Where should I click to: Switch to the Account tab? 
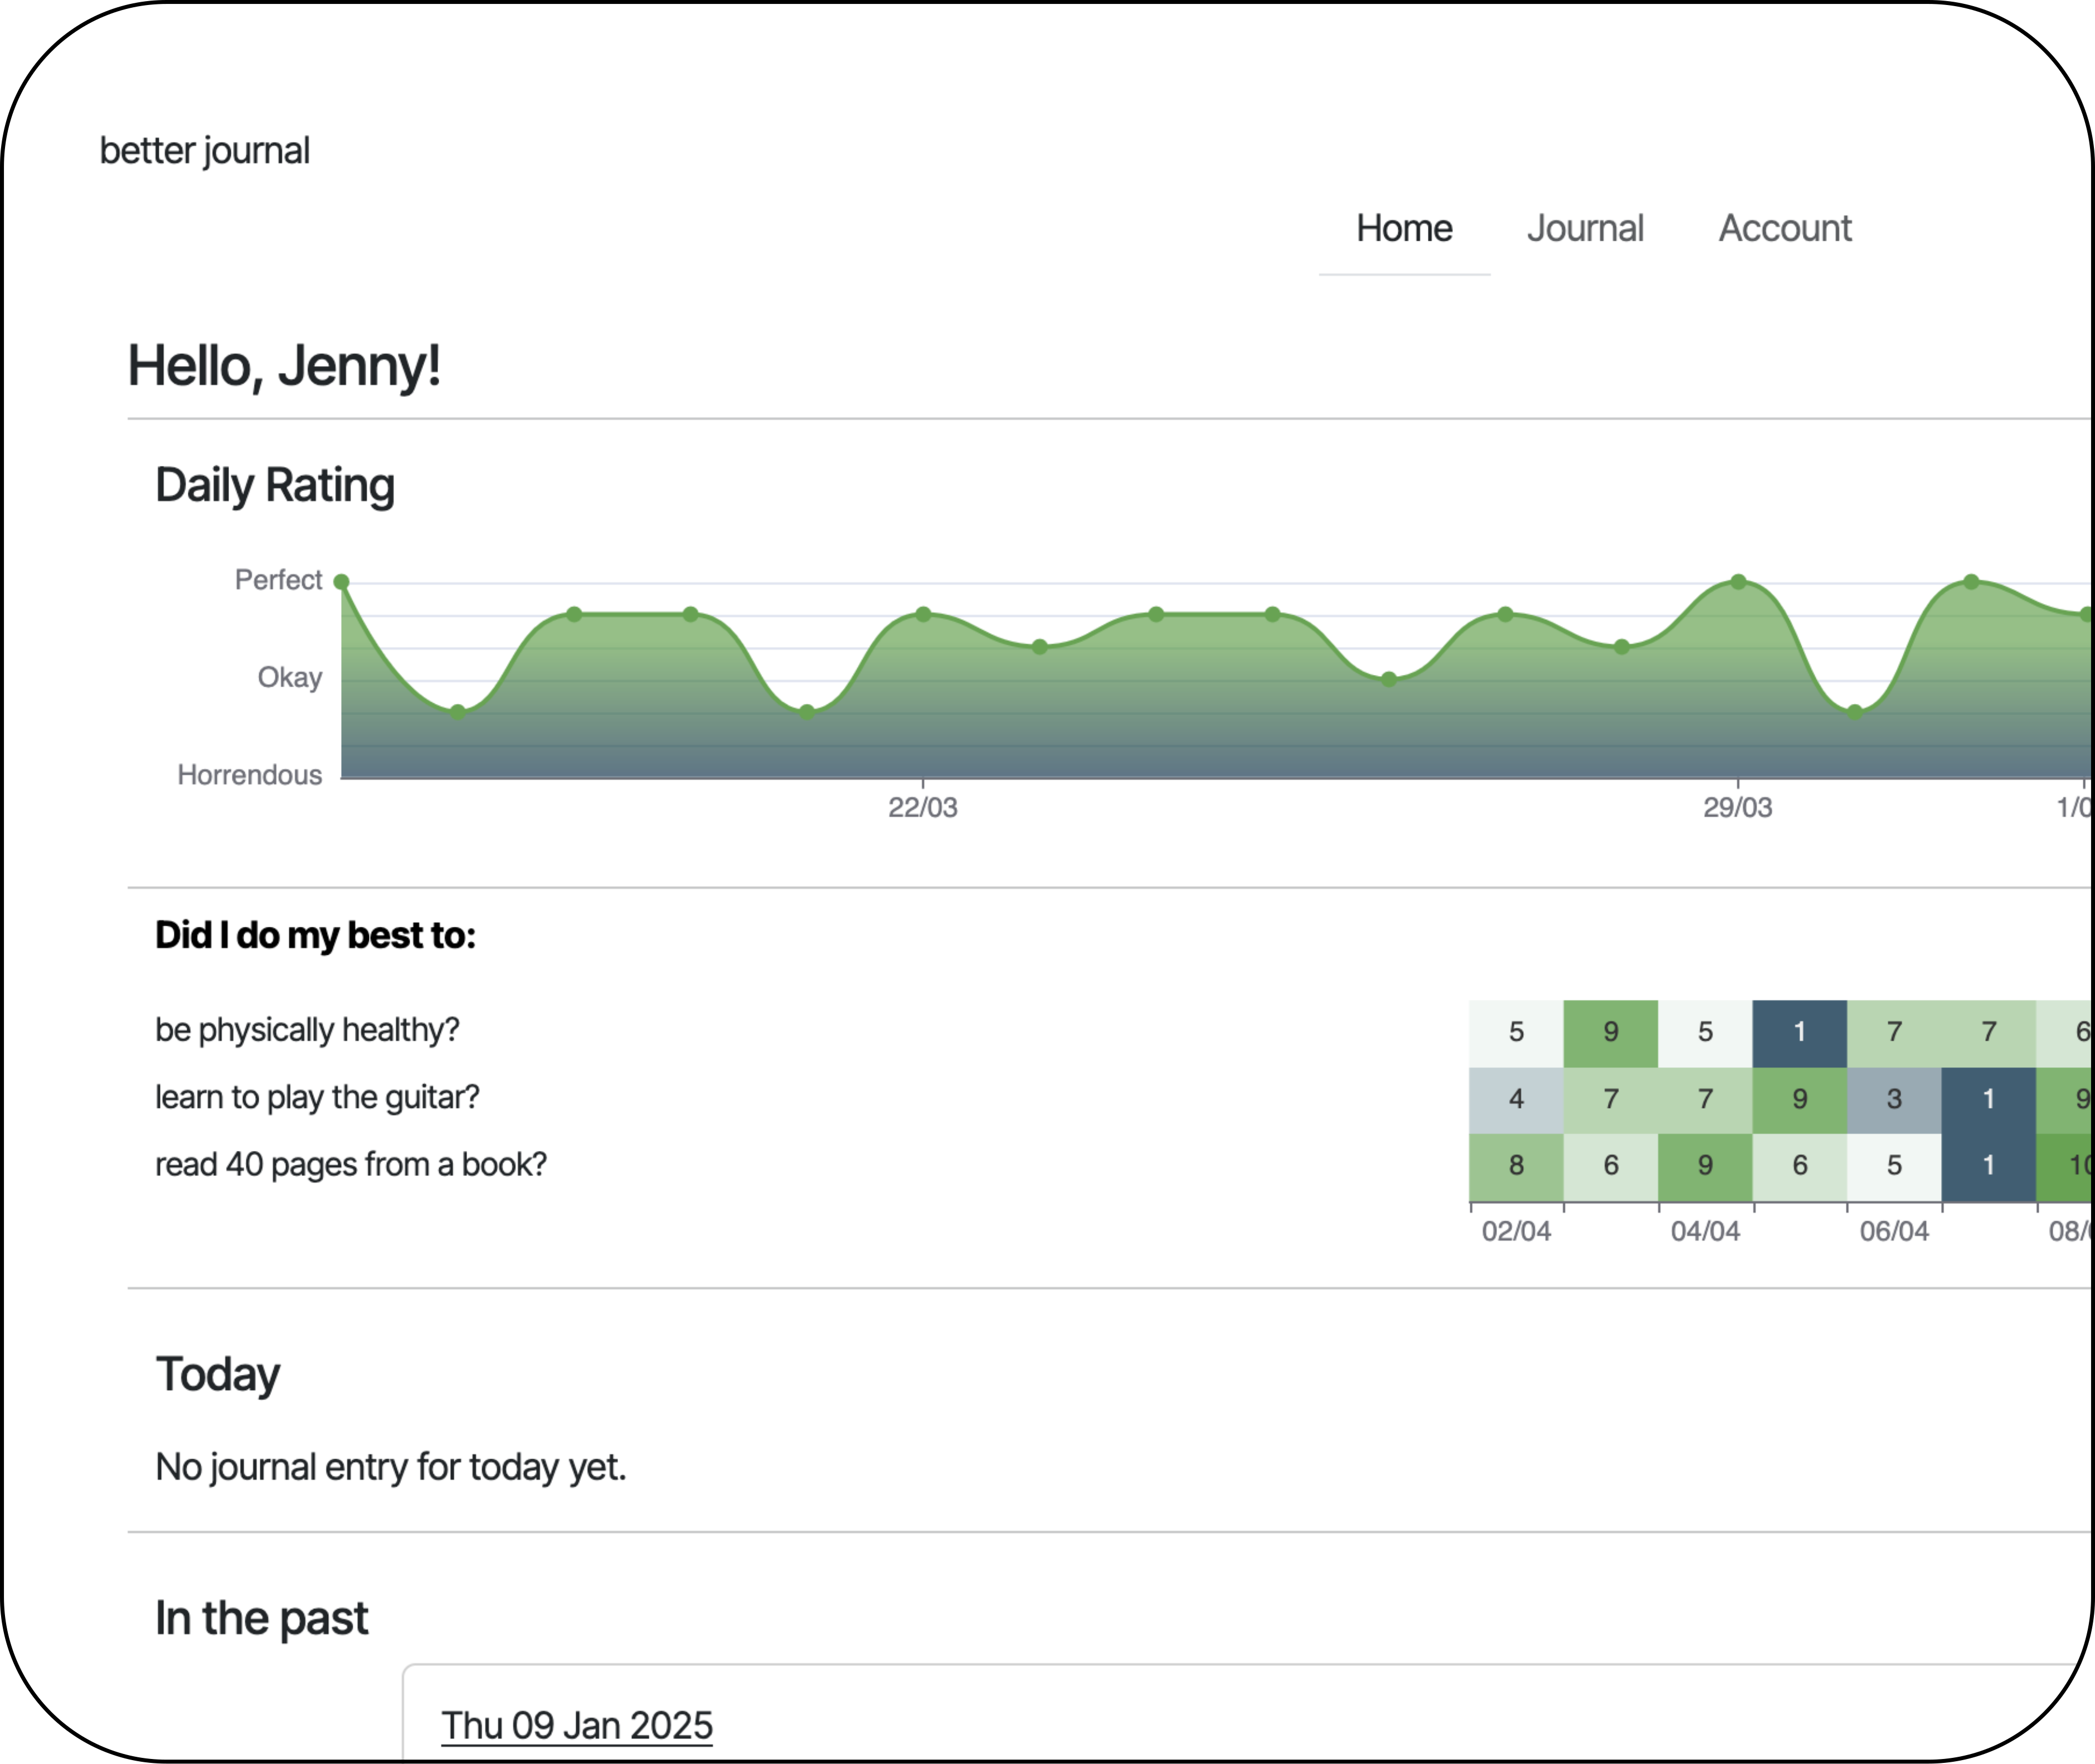click(1785, 228)
